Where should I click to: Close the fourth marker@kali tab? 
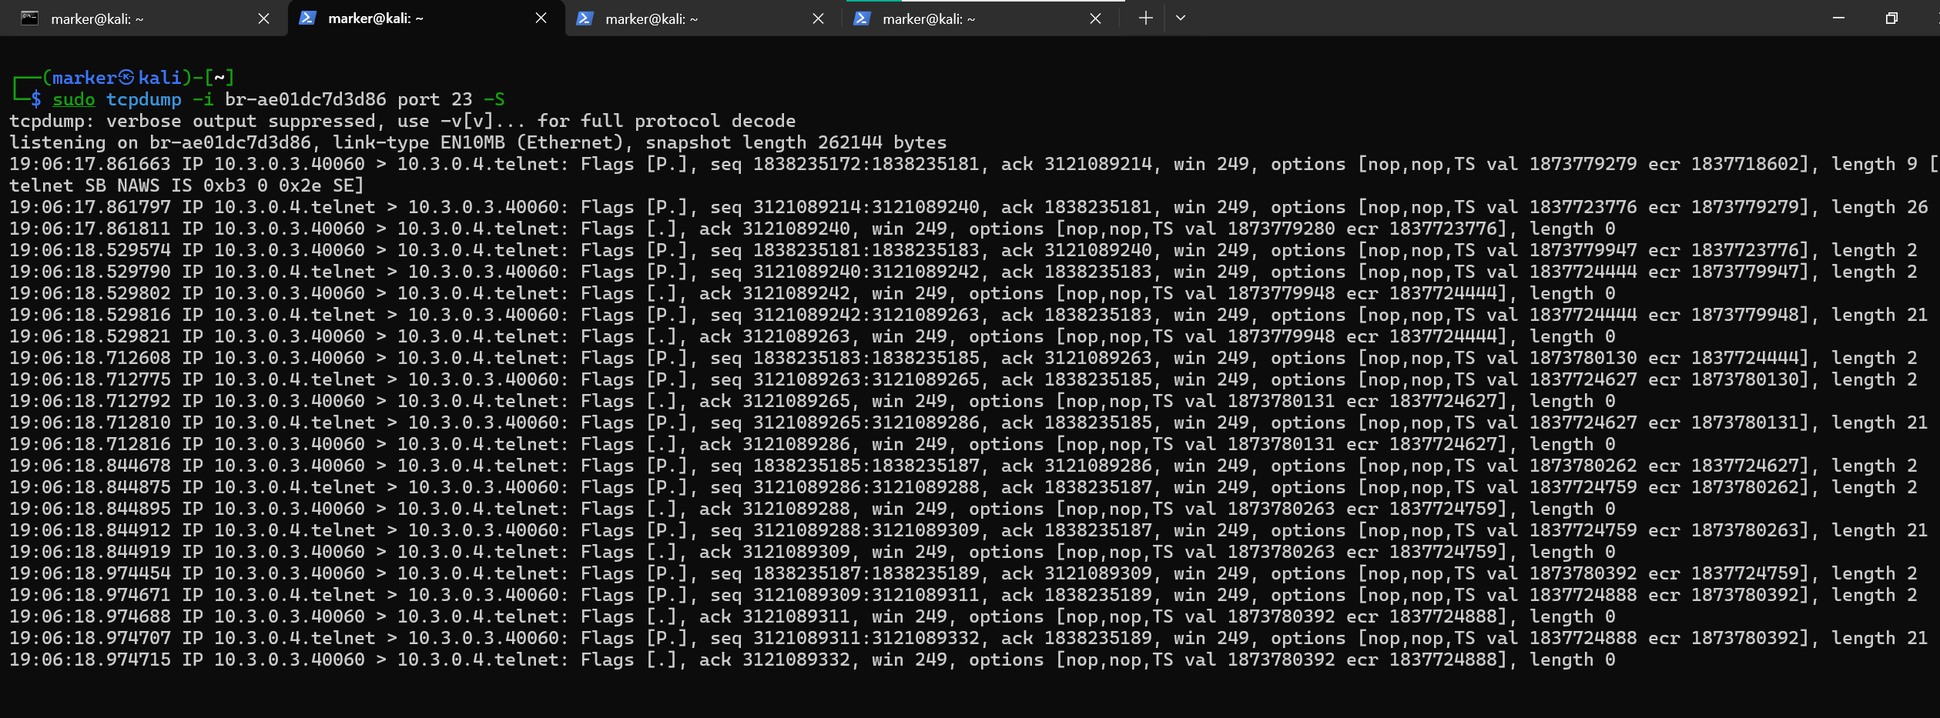(1095, 18)
